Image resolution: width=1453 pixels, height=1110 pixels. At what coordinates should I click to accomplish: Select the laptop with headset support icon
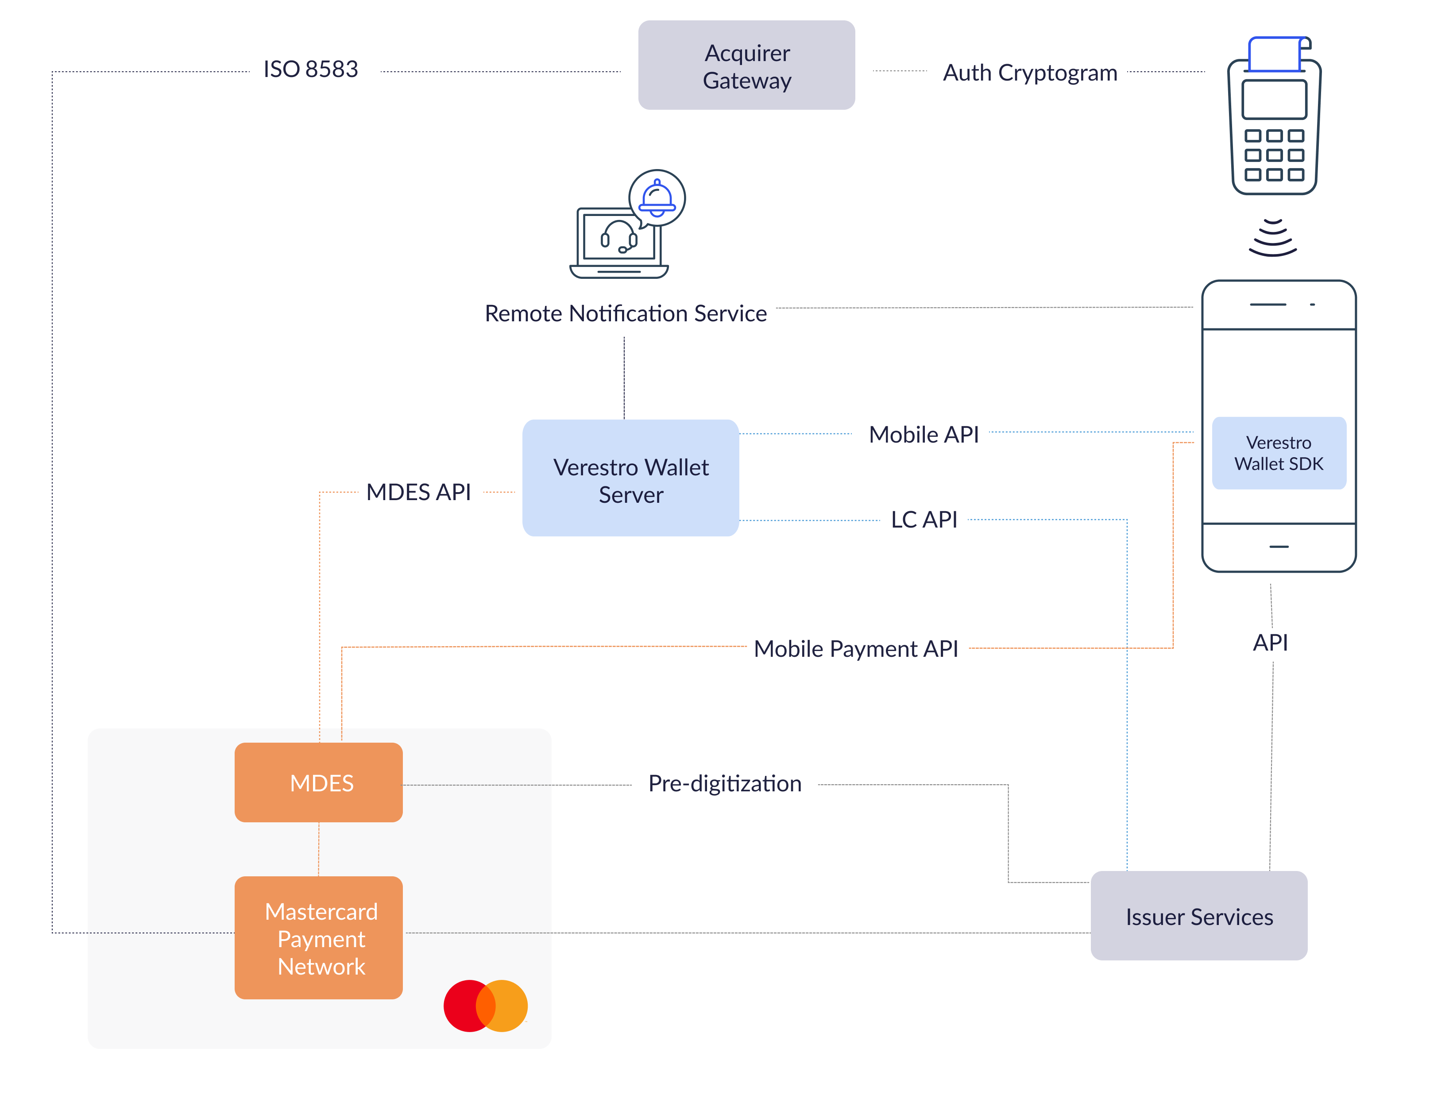click(618, 243)
